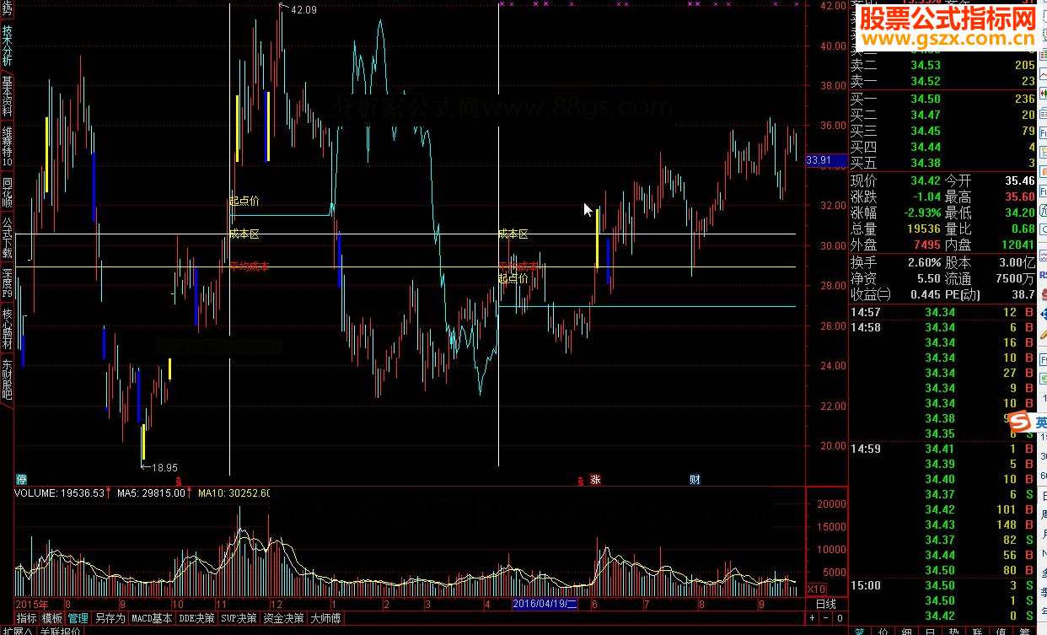1047x635 pixels.
Task: Click the 2016/04/19 date marker on timeline
Action: tap(545, 604)
